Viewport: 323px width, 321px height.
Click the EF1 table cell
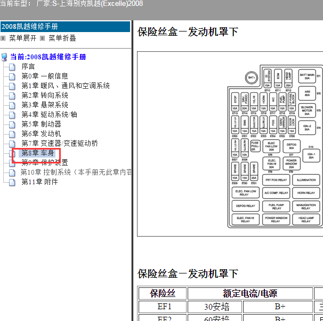[163, 307]
